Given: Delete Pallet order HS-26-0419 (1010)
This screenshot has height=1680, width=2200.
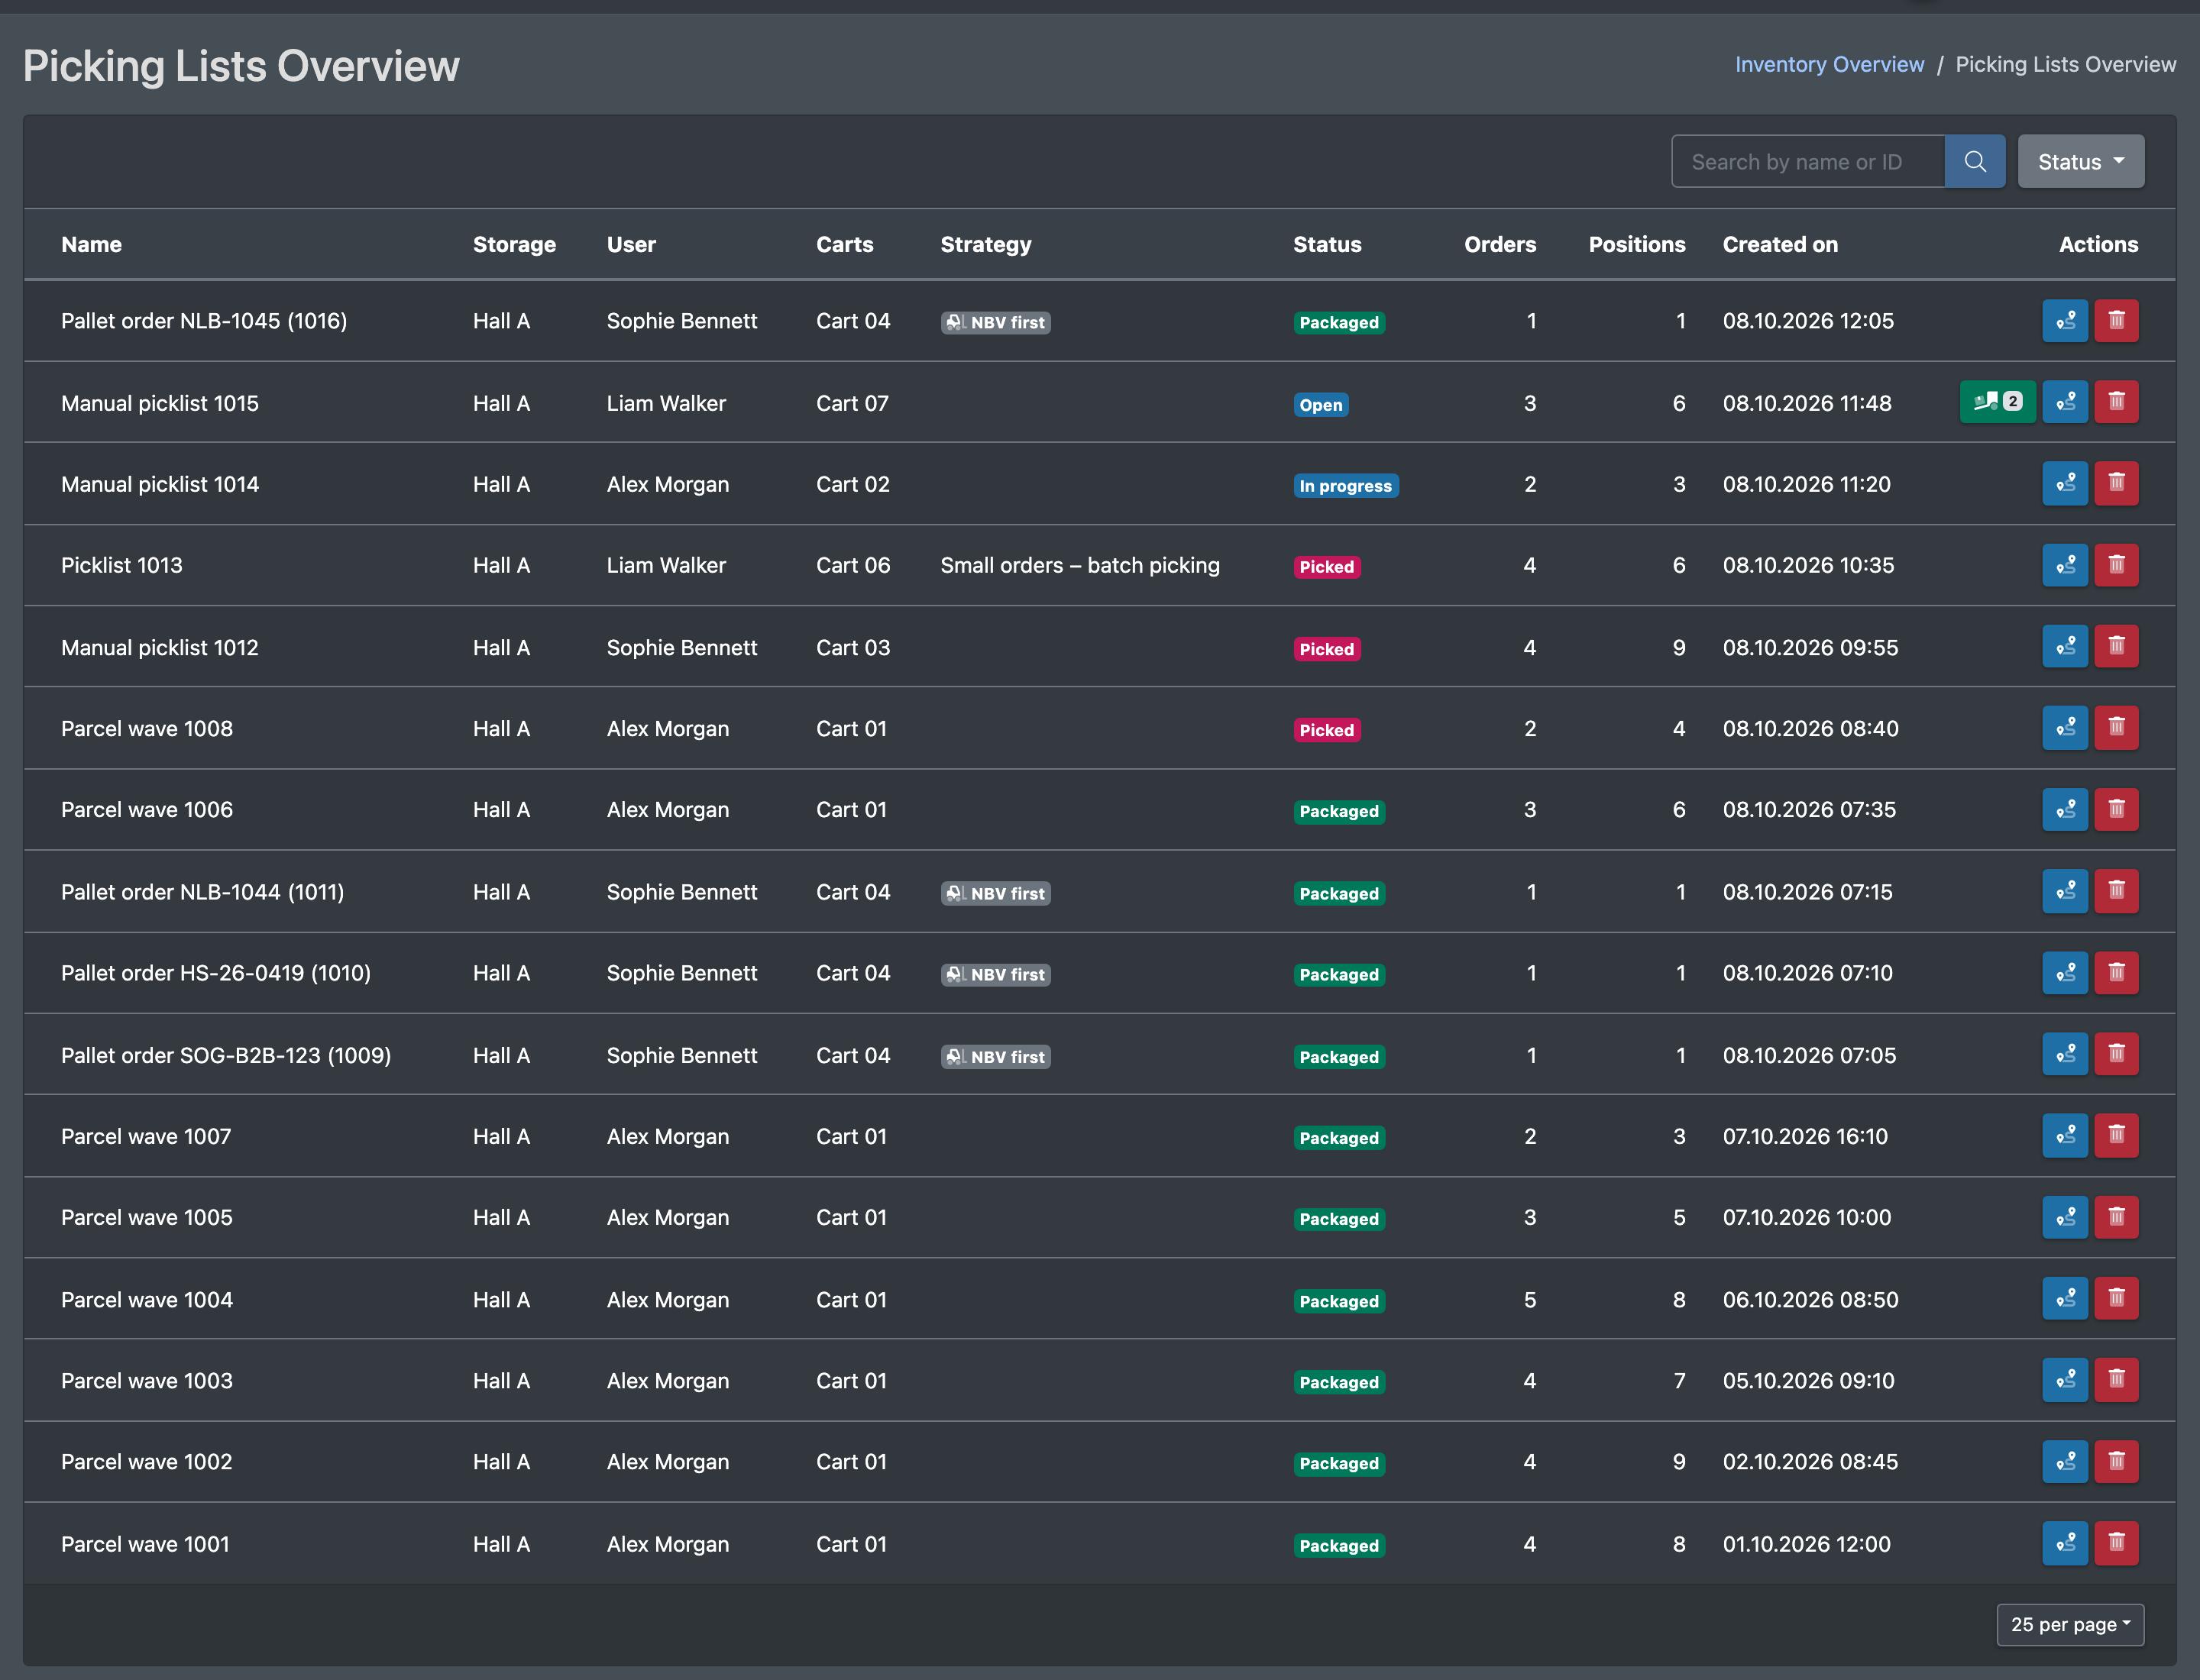Looking at the screenshot, I should pos(2116,973).
